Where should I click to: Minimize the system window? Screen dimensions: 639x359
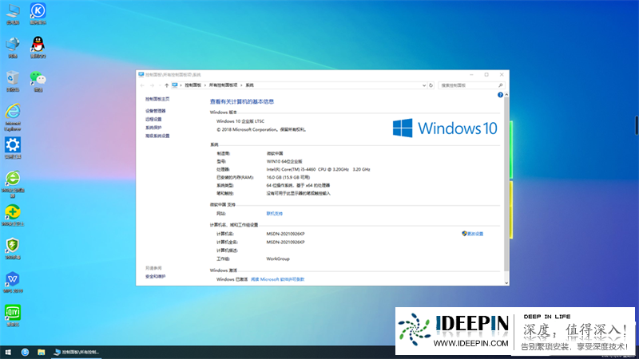coord(471,74)
